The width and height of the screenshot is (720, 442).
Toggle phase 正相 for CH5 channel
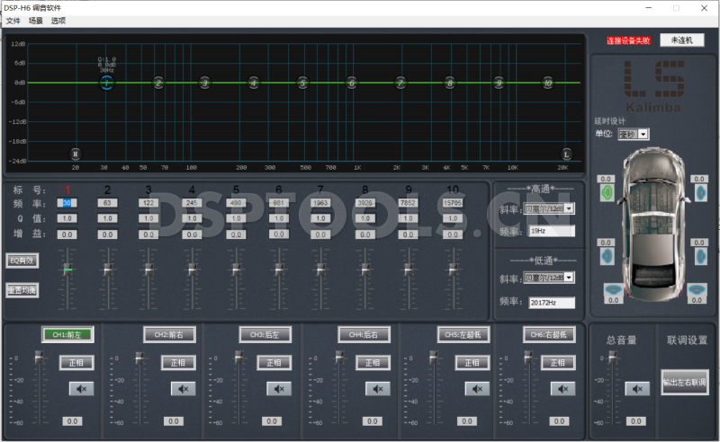pyautogui.click(x=472, y=363)
